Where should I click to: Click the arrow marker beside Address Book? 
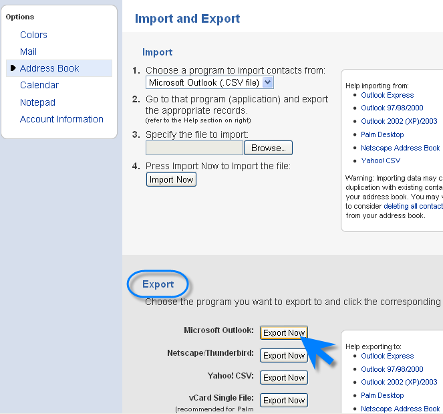[x=13, y=68]
